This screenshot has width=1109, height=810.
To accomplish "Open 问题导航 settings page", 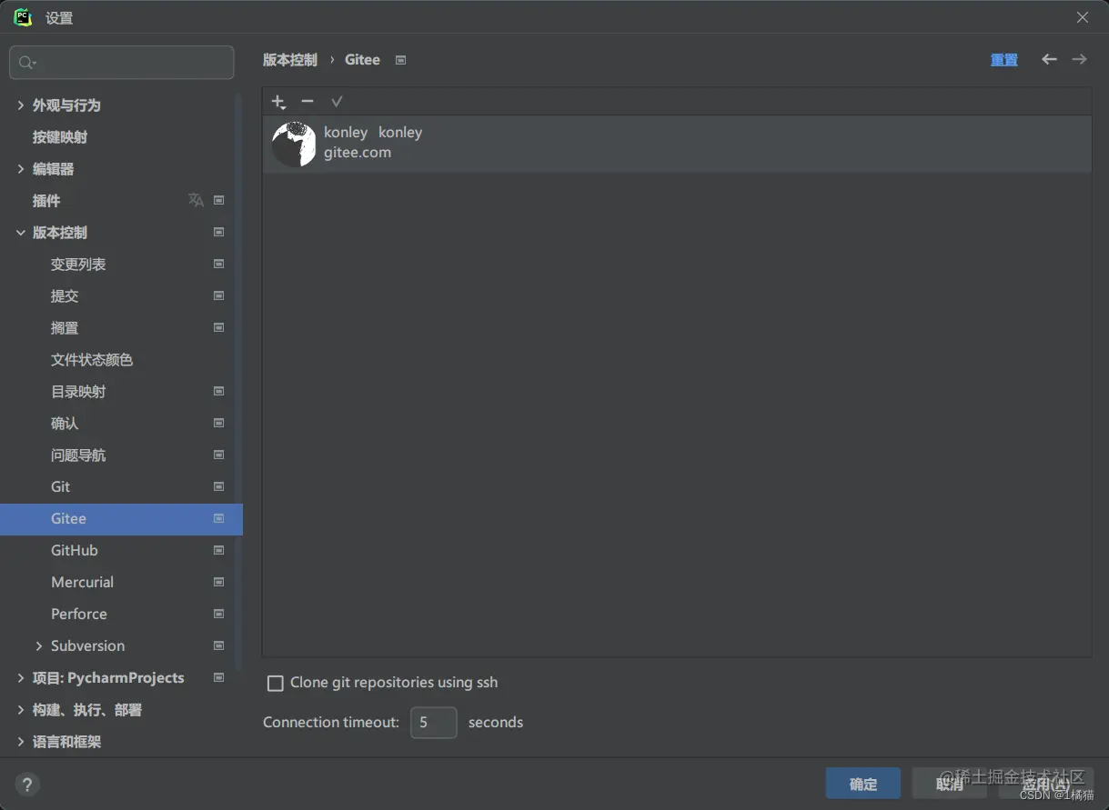I will 78,455.
